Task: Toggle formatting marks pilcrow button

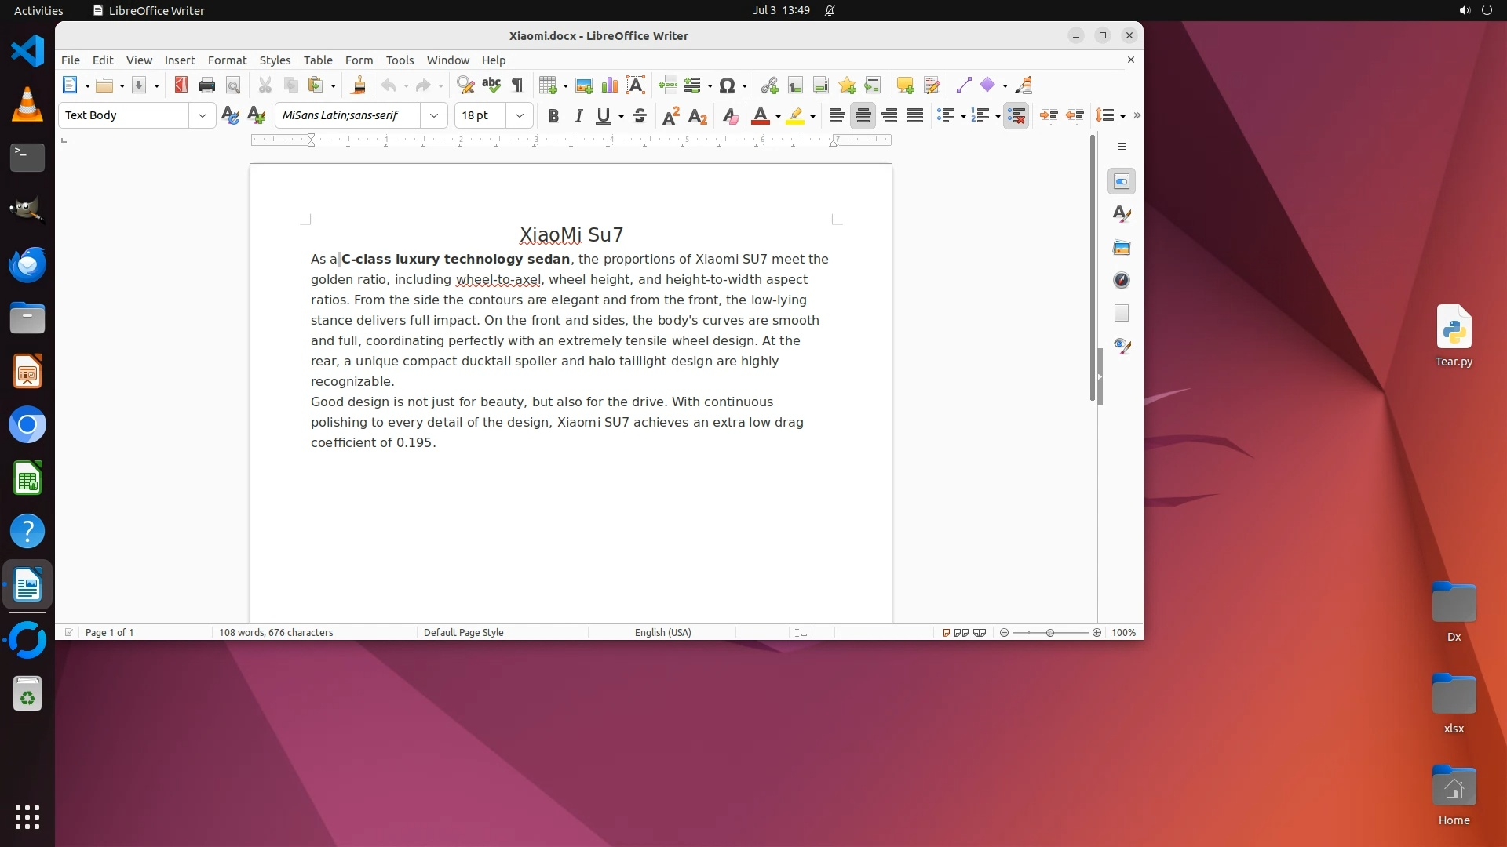Action: (x=517, y=85)
